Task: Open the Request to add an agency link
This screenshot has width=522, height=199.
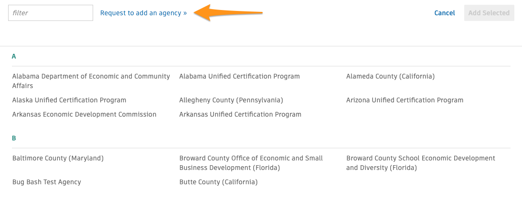Action: 143,13
